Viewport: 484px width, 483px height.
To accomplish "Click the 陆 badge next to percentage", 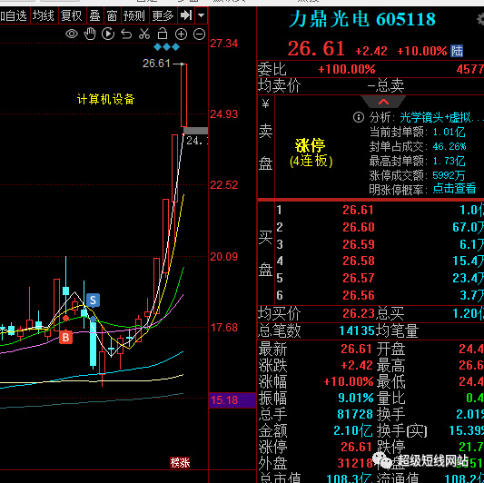I will point(457,51).
